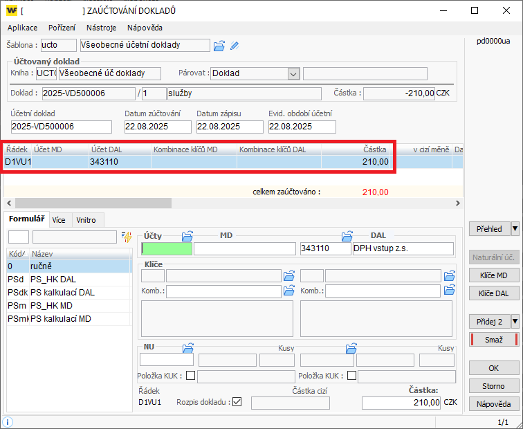Image resolution: width=523 pixels, height=429 pixels.
Task: Click horizontal scrollbar thumb under grid
Action: (x=93, y=203)
